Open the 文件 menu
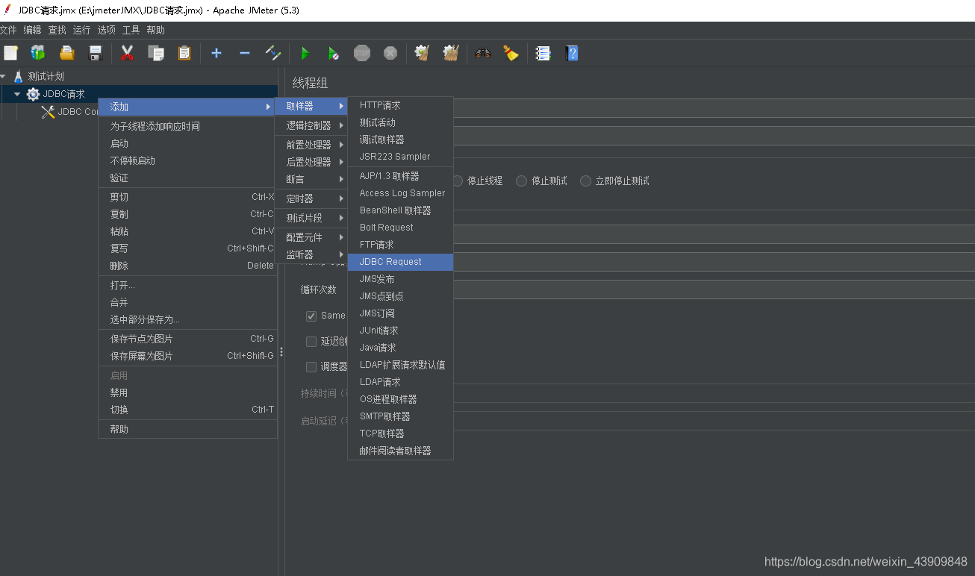This screenshot has width=975, height=576. tap(7, 30)
